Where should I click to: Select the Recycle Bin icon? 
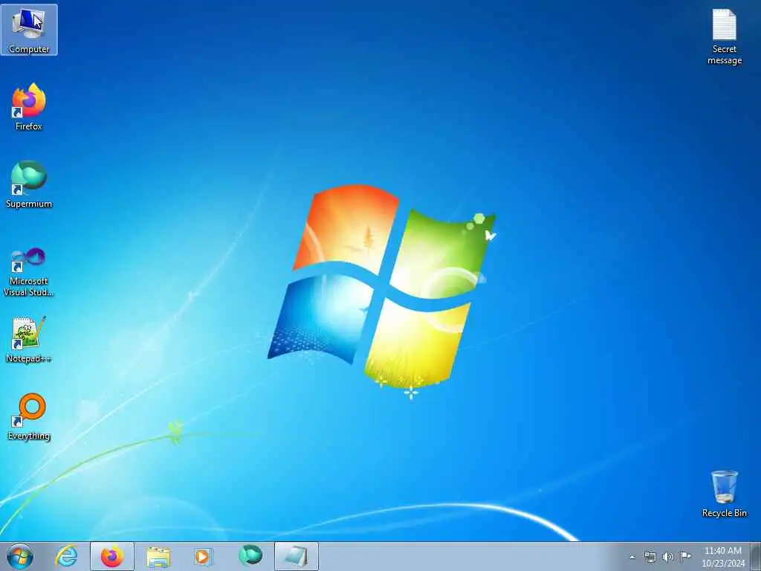(x=724, y=494)
